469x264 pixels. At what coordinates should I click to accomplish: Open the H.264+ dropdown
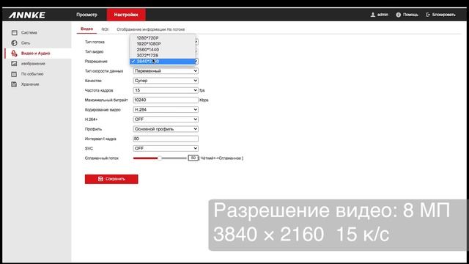pos(166,119)
